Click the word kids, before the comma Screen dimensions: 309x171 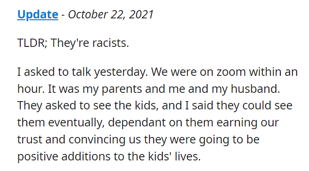(x=145, y=106)
